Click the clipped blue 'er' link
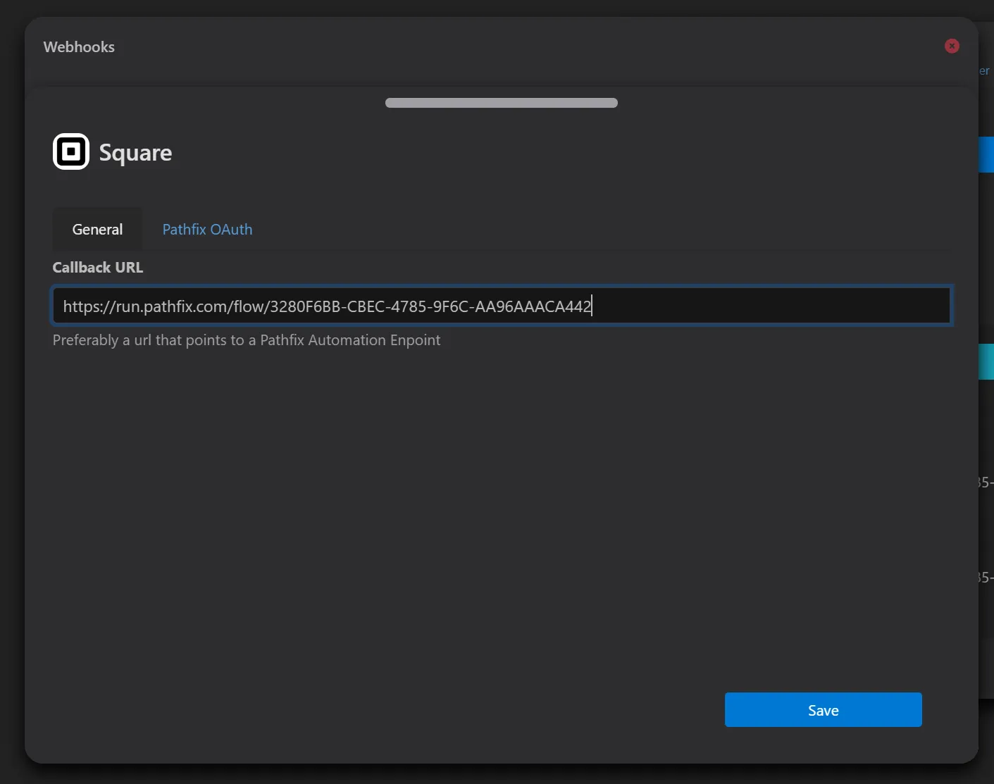Image resolution: width=994 pixels, height=784 pixels. (984, 70)
